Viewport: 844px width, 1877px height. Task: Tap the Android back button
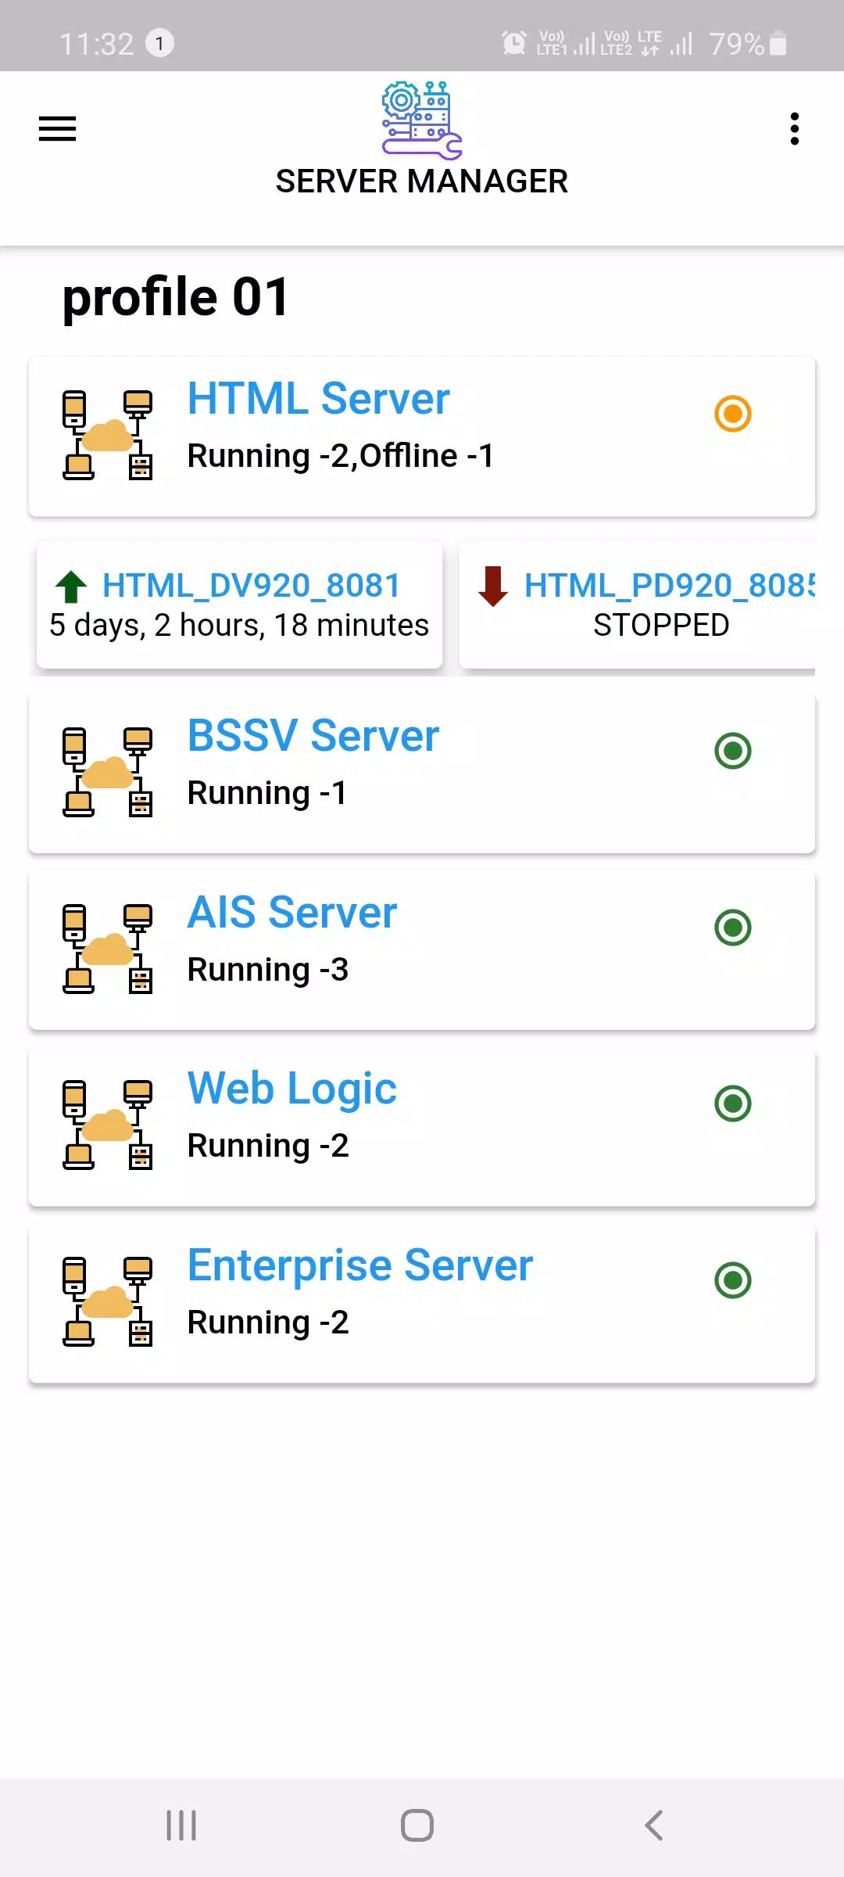[x=654, y=1826]
